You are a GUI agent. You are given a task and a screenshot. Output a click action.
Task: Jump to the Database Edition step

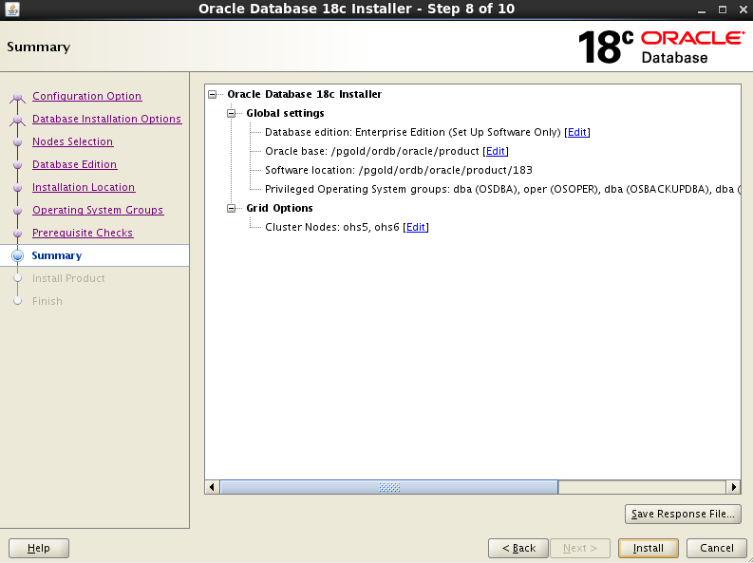point(74,164)
